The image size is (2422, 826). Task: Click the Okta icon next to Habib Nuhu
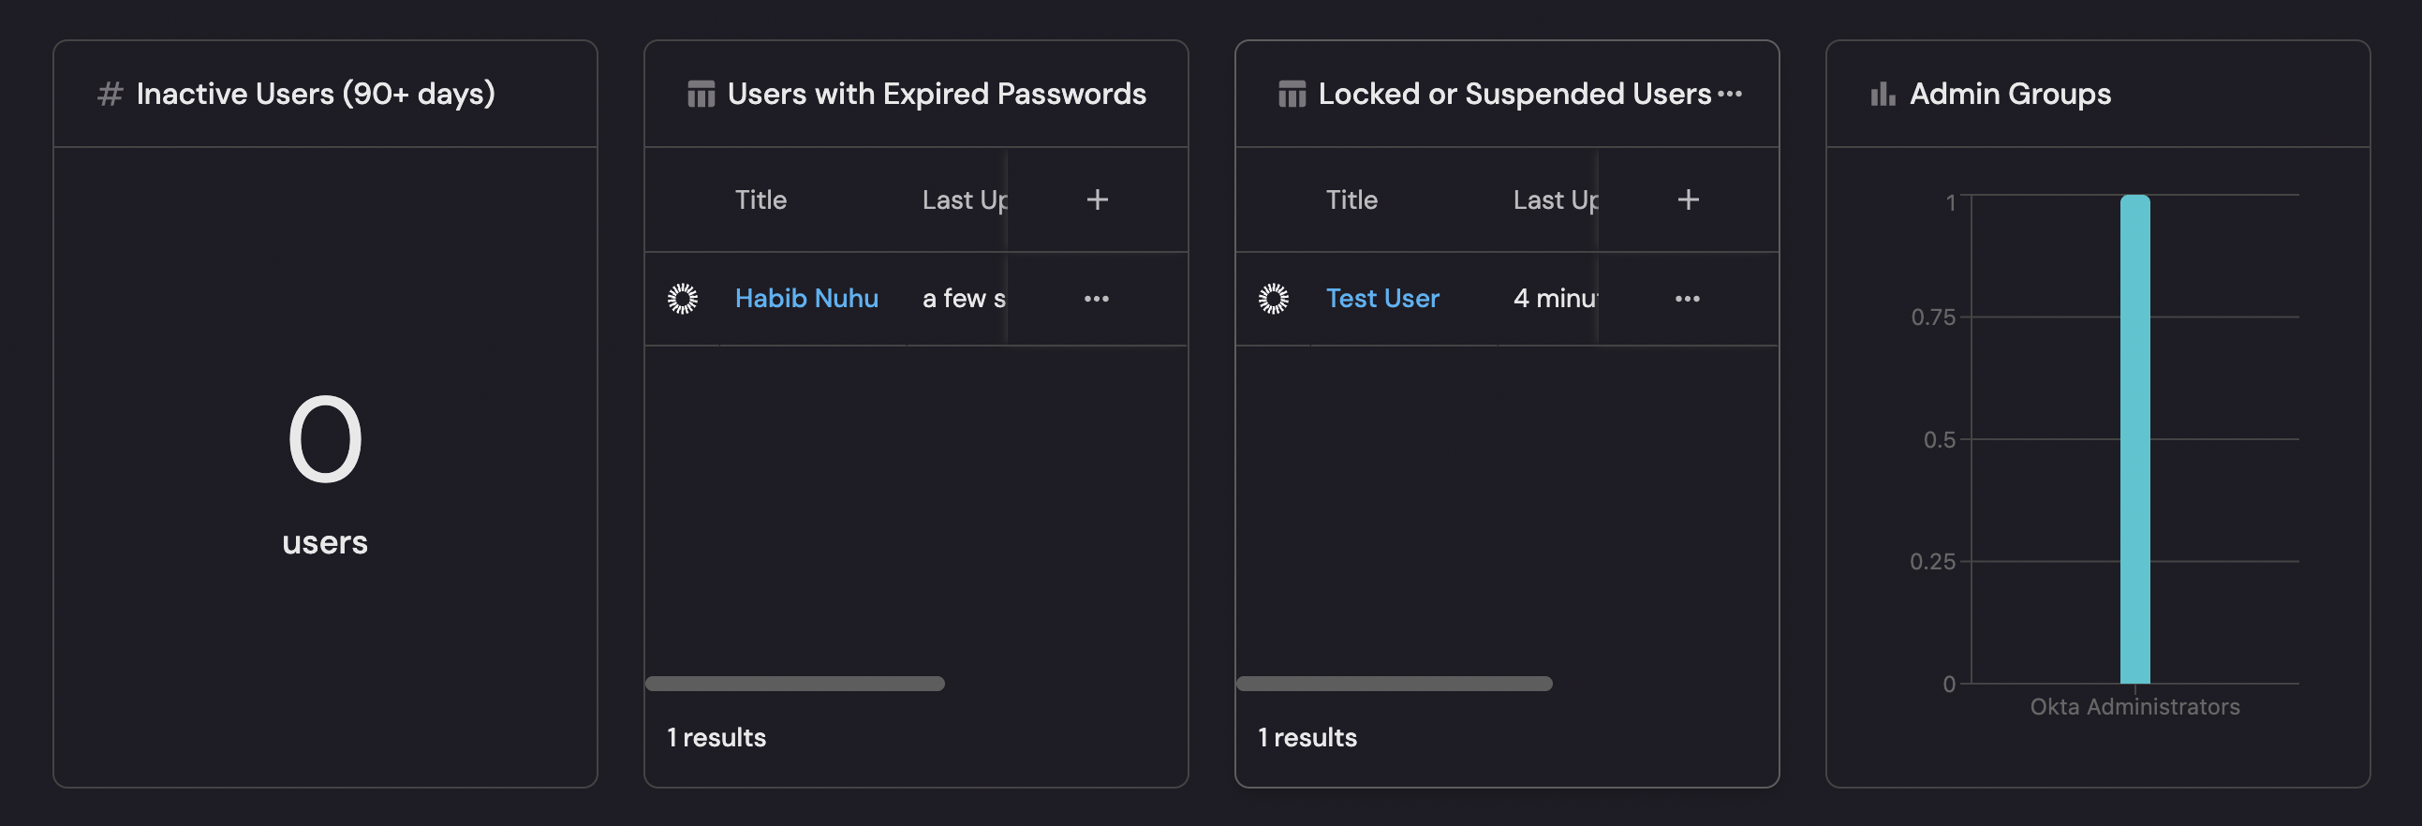point(683,299)
